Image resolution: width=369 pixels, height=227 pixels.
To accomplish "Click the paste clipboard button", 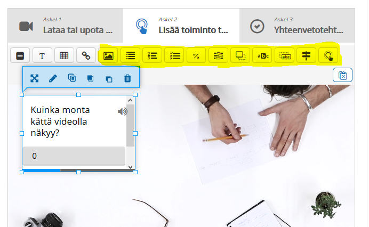I will (342, 75).
